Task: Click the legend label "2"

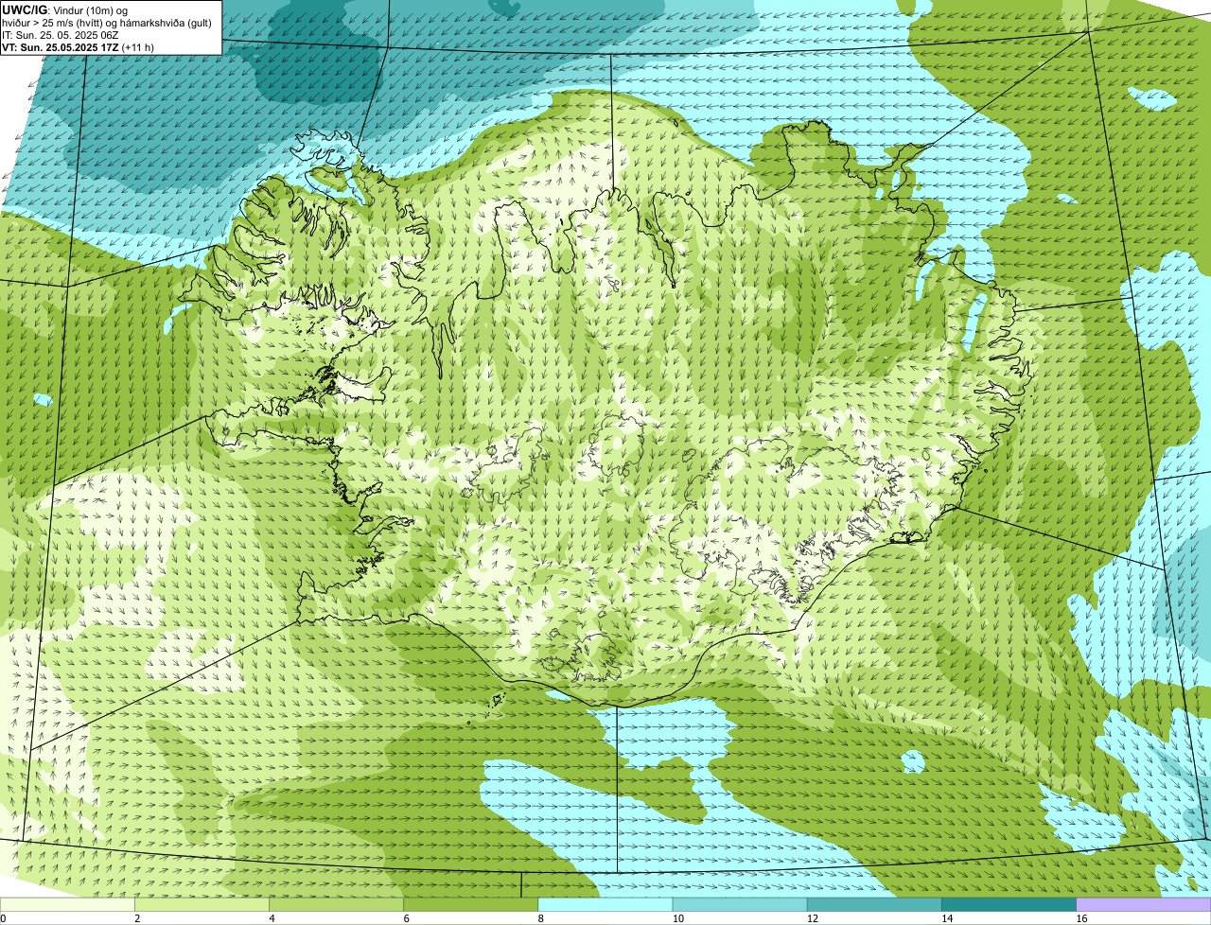Action: click(x=137, y=918)
